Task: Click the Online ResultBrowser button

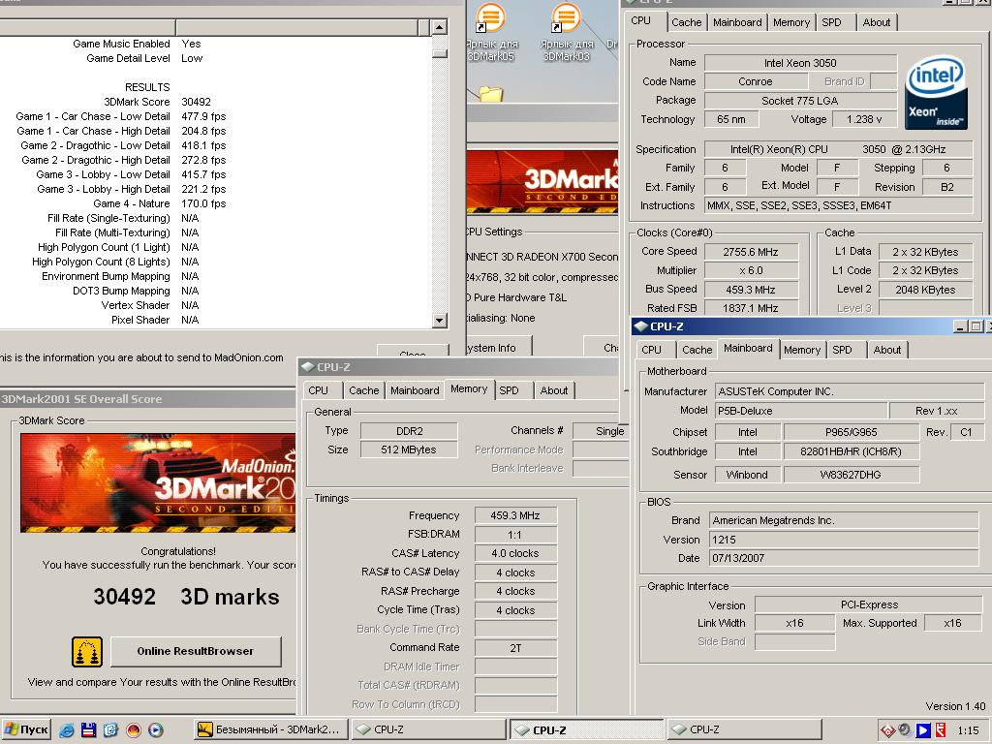Action: [196, 651]
